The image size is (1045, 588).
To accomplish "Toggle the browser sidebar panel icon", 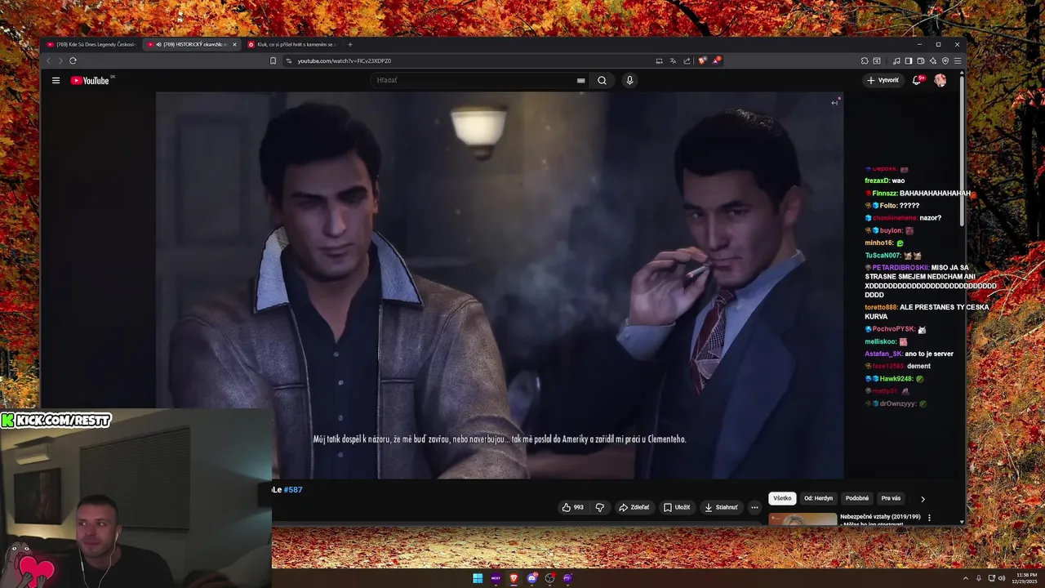I will 908,60.
